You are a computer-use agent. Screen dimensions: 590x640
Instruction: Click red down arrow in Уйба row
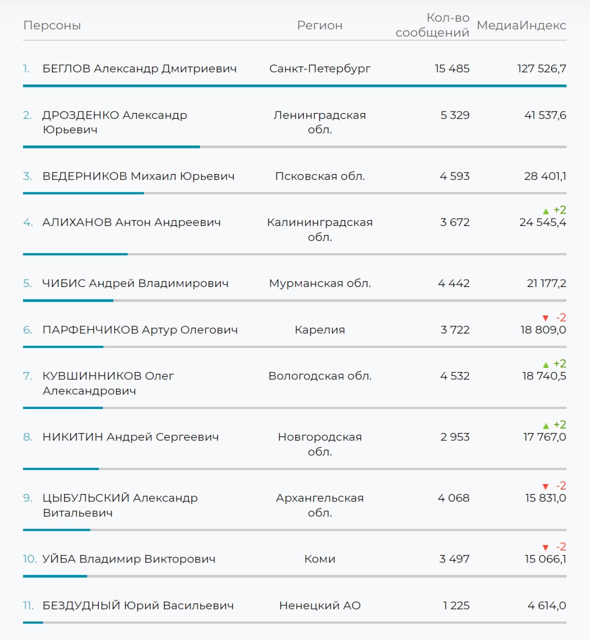(546, 548)
